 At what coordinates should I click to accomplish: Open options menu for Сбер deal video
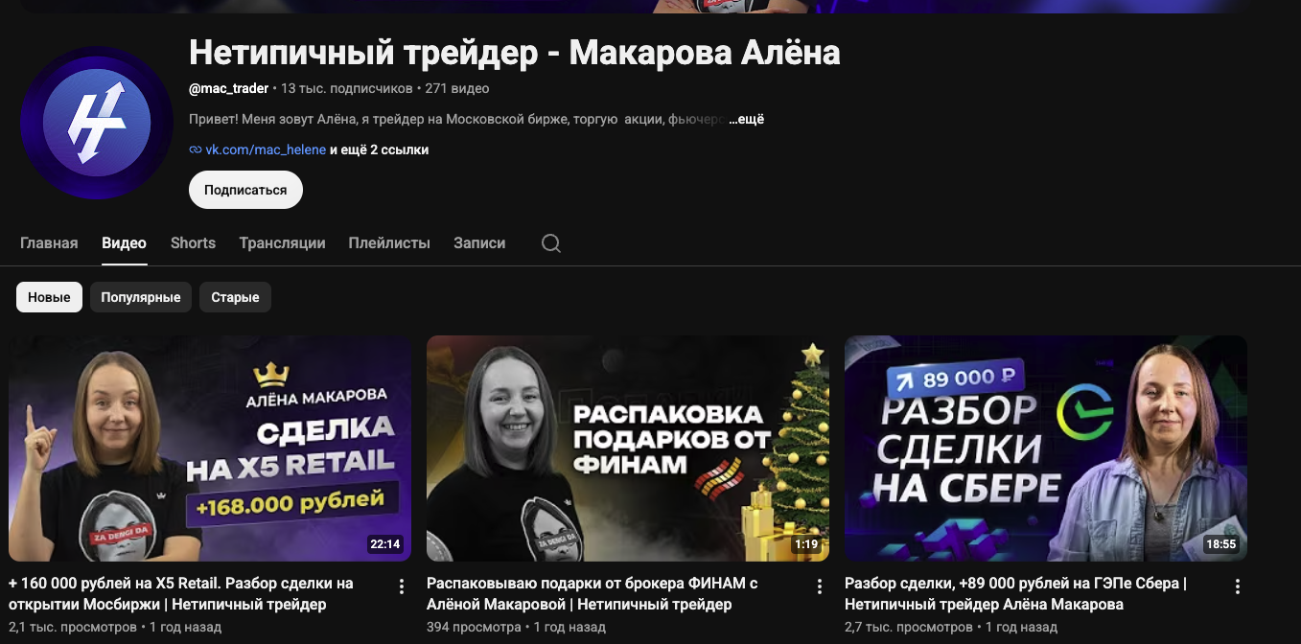coord(1238,586)
